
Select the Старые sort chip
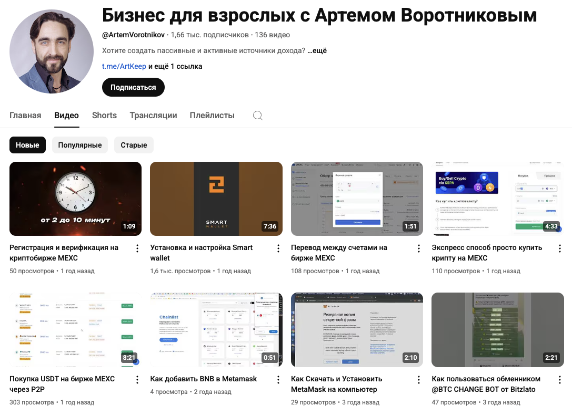(134, 145)
